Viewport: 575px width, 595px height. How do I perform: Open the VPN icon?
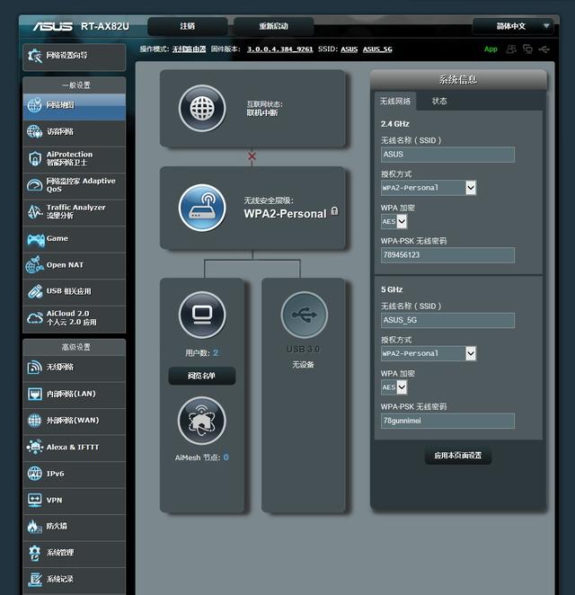[x=34, y=500]
